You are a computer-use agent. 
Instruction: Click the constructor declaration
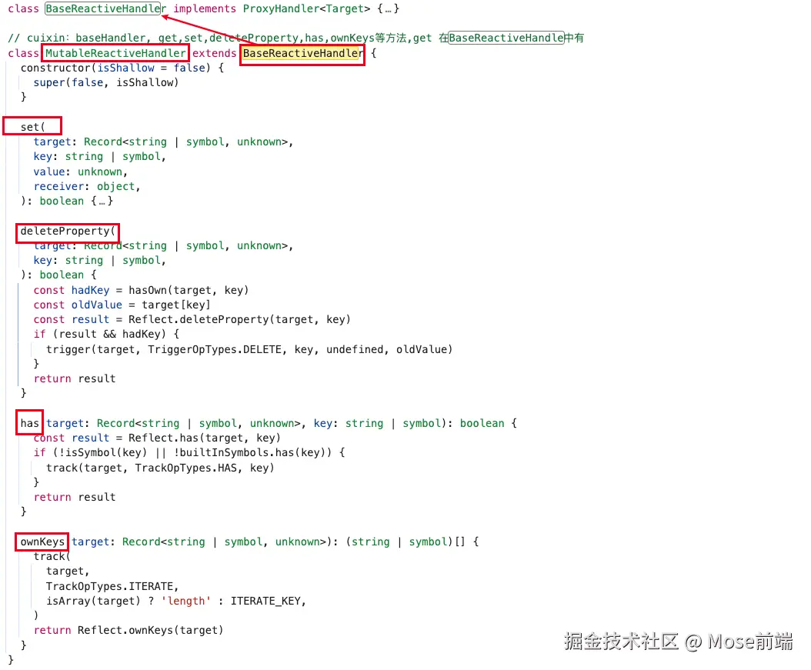click(x=122, y=68)
